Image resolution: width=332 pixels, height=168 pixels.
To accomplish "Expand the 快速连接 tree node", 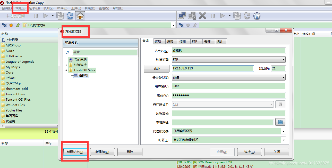I will (66, 65).
